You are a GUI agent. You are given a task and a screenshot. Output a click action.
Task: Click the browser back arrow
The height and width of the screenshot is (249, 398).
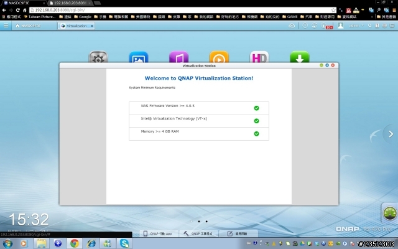pyautogui.click(x=4, y=10)
